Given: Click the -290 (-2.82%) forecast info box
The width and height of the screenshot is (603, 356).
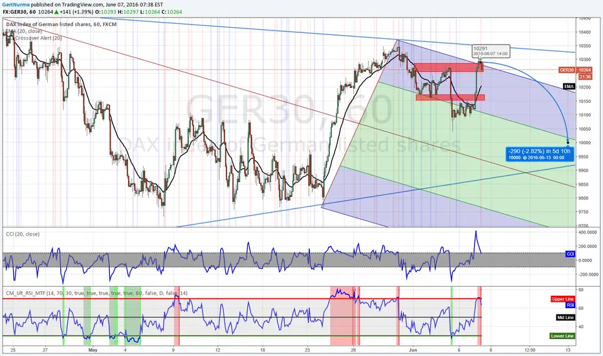Looking at the screenshot, I should 539,154.
